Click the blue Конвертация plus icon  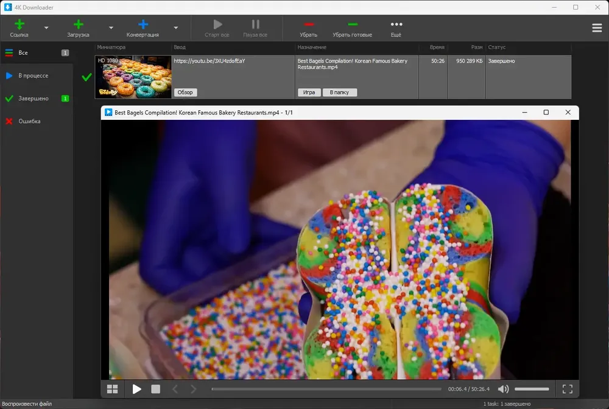pyautogui.click(x=143, y=24)
